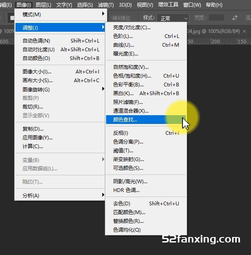This screenshot has width=251, height=255.
Task: Close the 04.jpg document tab
Action: pyautogui.click(x=244, y=31)
